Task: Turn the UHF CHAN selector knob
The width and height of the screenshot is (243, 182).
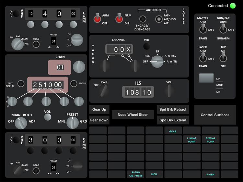Action: coord(79,67)
